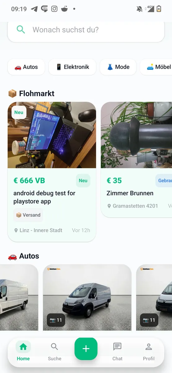Choose the Mode category chip
The height and width of the screenshot is (373, 172).
[x=118, y=67]
